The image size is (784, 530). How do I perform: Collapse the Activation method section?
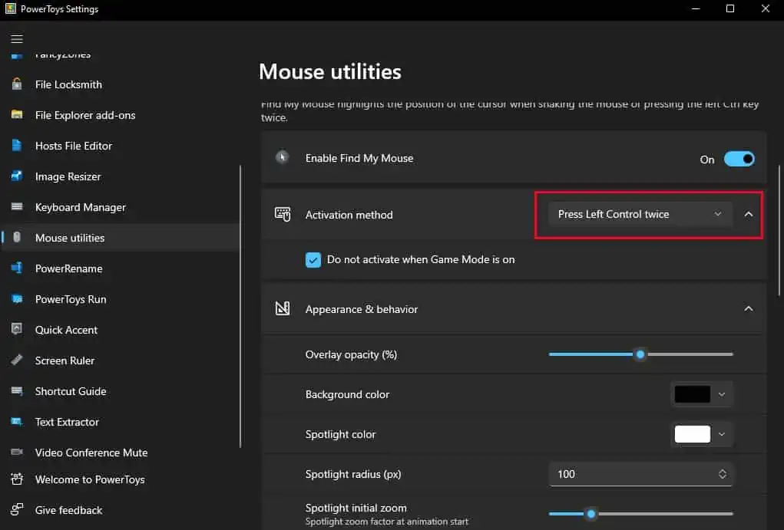tap(749, 215)
